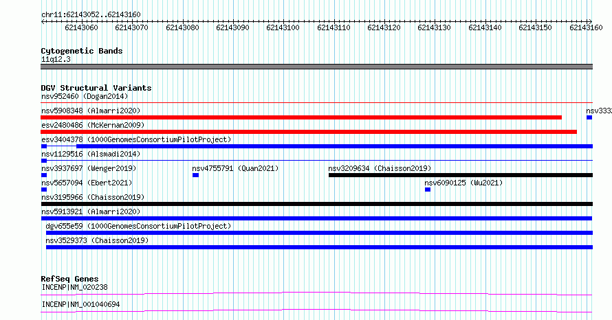Click the black nsv3195966 variant bar
Image resolution: width=612 pixels, height=320 pixels.
pos(316,204)
